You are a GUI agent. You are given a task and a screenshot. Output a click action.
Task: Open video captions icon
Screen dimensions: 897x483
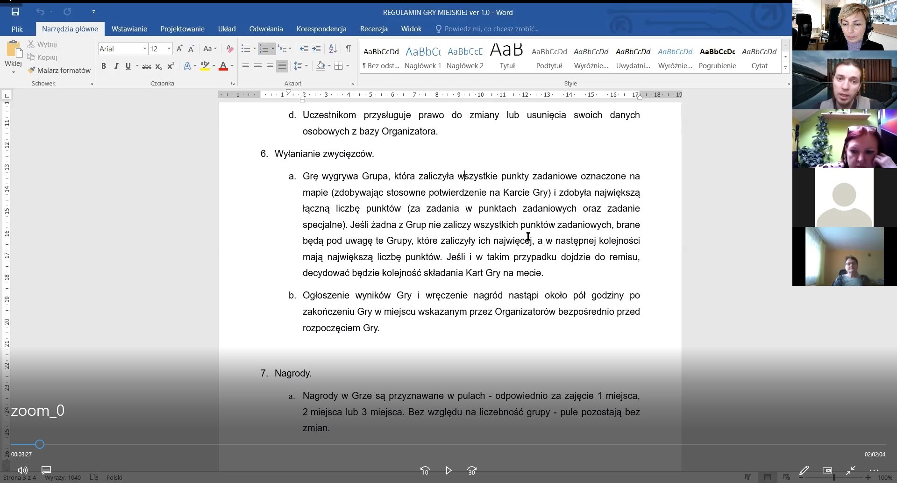tap(46, 470)
